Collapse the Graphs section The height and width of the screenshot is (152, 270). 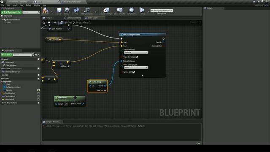pyautogui.click(x=1, y=59)
